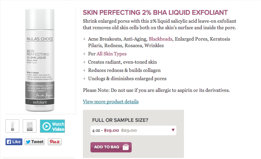Click the plus bullet beside Creates radiant skin
The height and width of the screenshot is (159, 261).
click(x=85, y=62)
